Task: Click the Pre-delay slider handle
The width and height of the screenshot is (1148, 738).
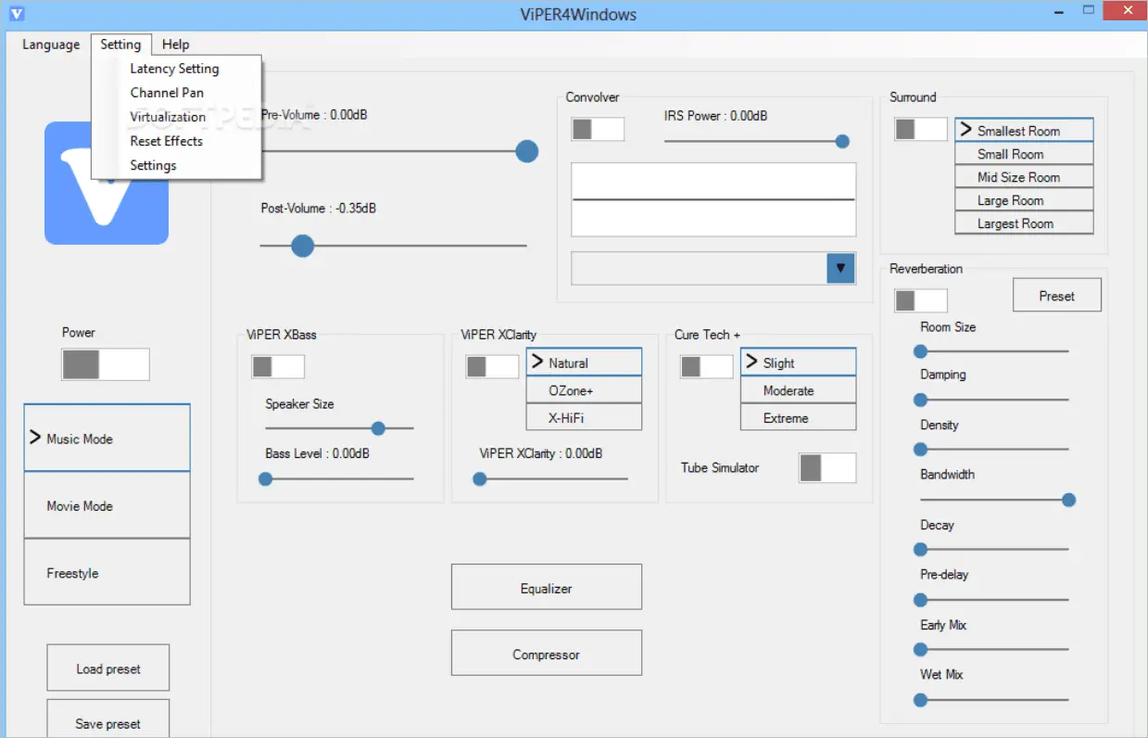Action: pyautogui.click(x=921, y=600)
